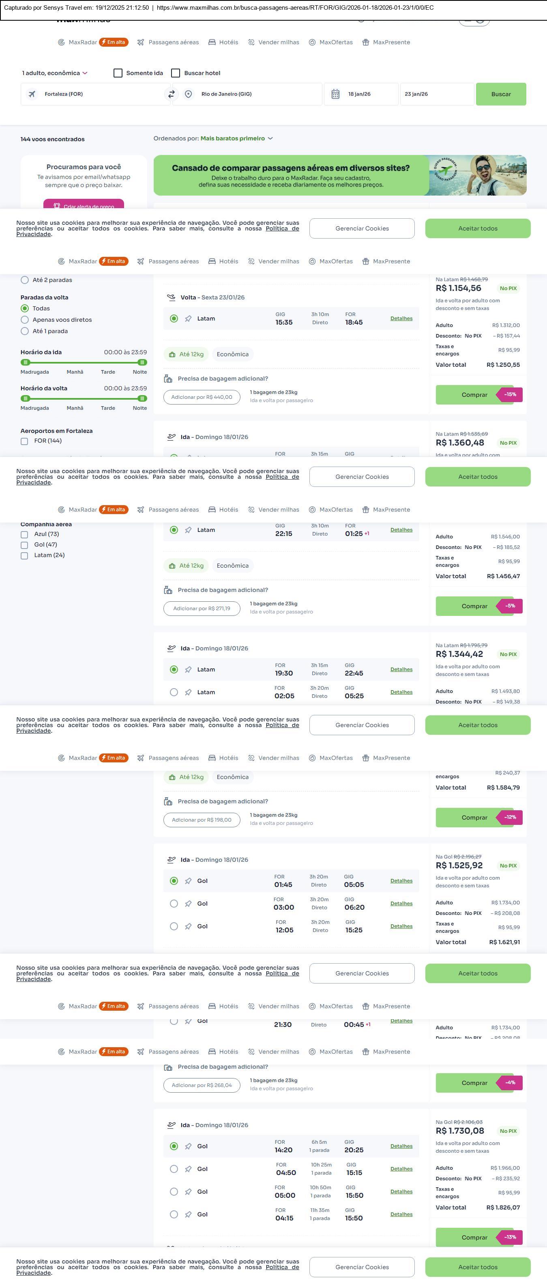Expand the Mais baratos primeiro sort dropdown
This screenshot has height=1287, width=547.
pos(236,138)
